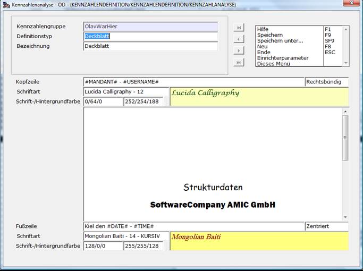This screenshot has width=363, height=271.
Task: Click the preview area vertical scrollbar thumb
Action: click(x=345, y=138)
